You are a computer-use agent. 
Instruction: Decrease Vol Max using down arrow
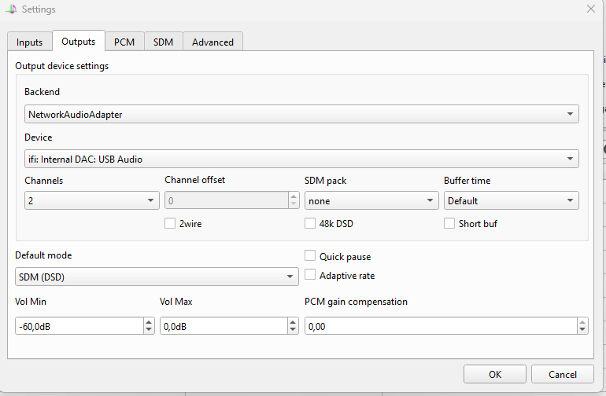click(293, 330)
